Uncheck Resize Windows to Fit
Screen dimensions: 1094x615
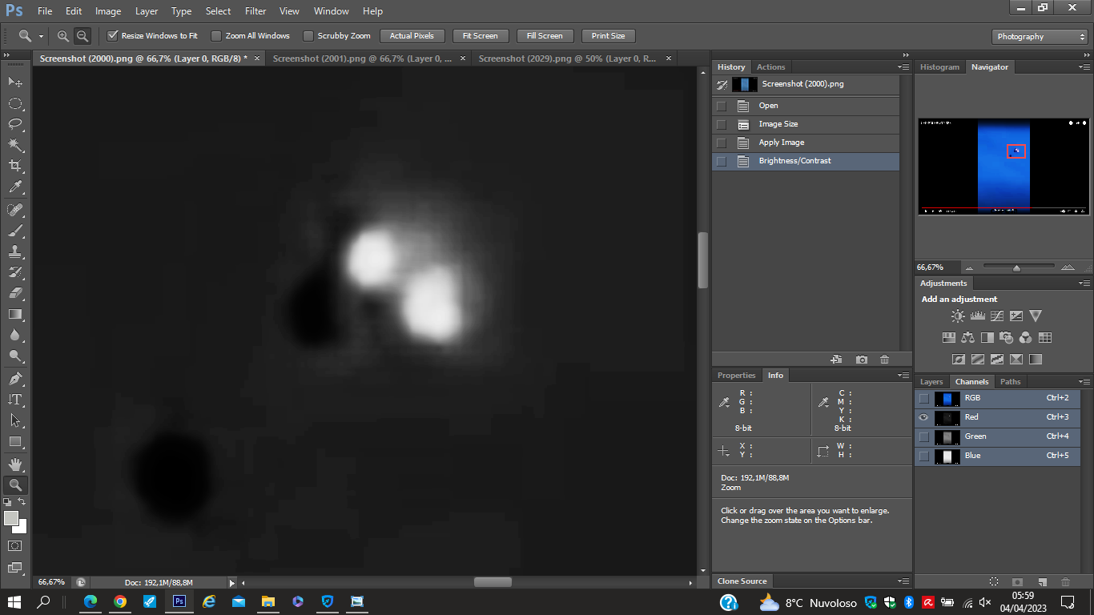coord(113,36)
